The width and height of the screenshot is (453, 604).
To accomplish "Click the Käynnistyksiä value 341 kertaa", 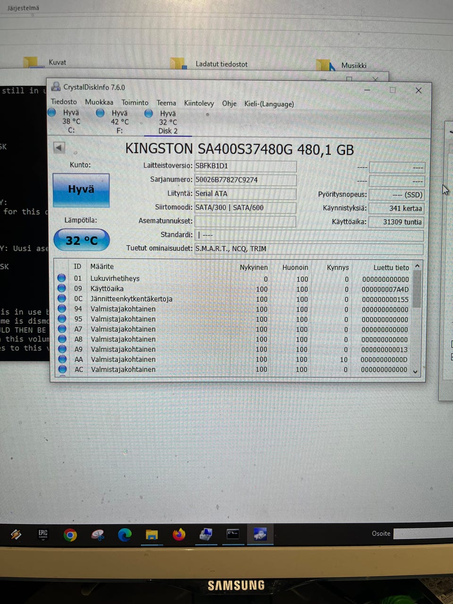I will (x=396, y=209).
